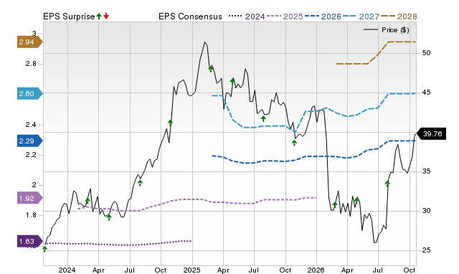This screenshot has height=274, width=459.
Task: Click the 35 label on the price axis
Action: coord(426,171)
